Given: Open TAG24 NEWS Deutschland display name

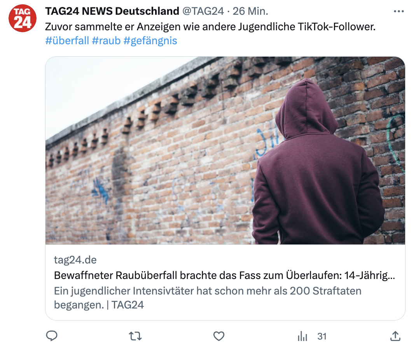Looking at the screenshot, I should (x=112, y=11).
